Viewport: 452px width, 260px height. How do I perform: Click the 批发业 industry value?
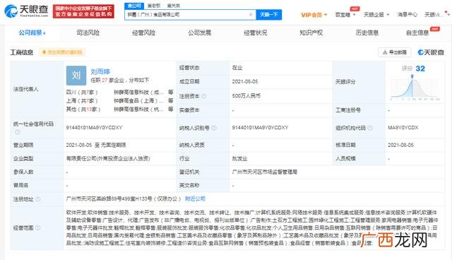pos(239,158)
